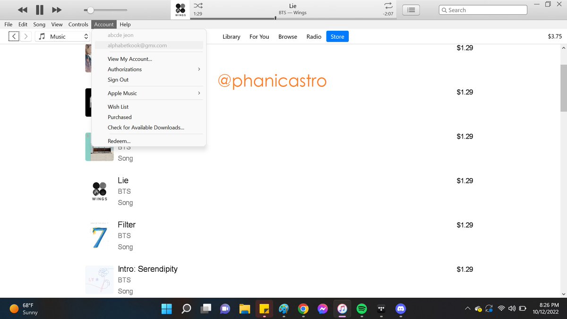The height and width of the screenshot is (319, 567).
Task: Open the Intro: Serendipity album artwork
Action: [99, 280]
